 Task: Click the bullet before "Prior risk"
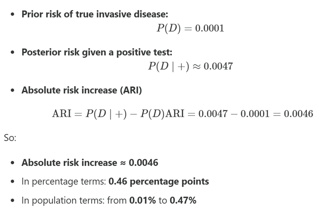click(14, 14)
